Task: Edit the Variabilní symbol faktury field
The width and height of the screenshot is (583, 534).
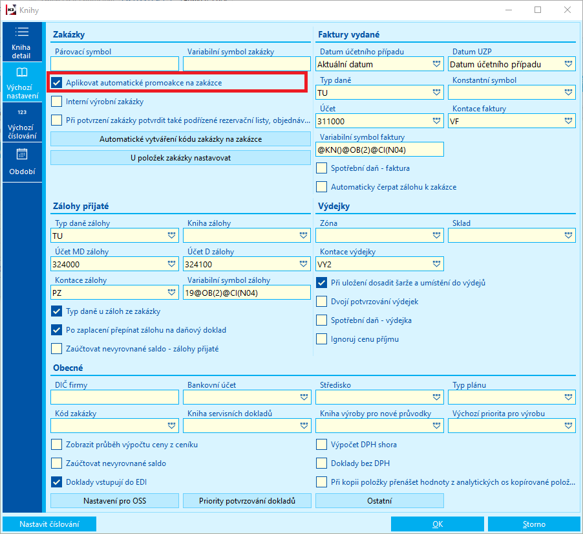Action: point(379,150)
